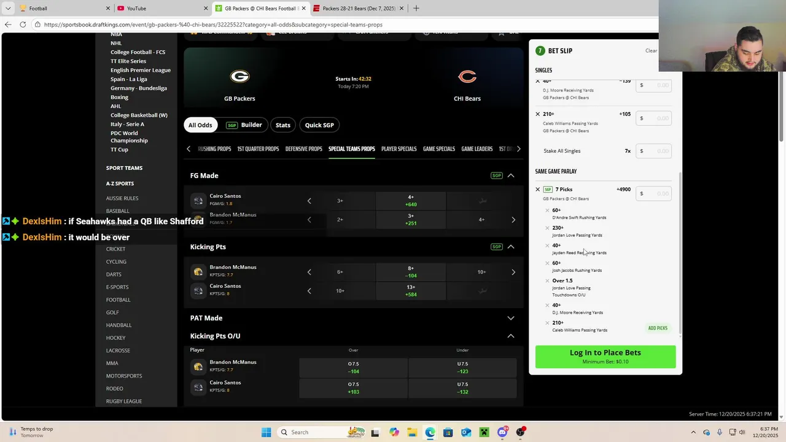
Task: Click the Stake All Singles amount field
Action: click(653, 151)
